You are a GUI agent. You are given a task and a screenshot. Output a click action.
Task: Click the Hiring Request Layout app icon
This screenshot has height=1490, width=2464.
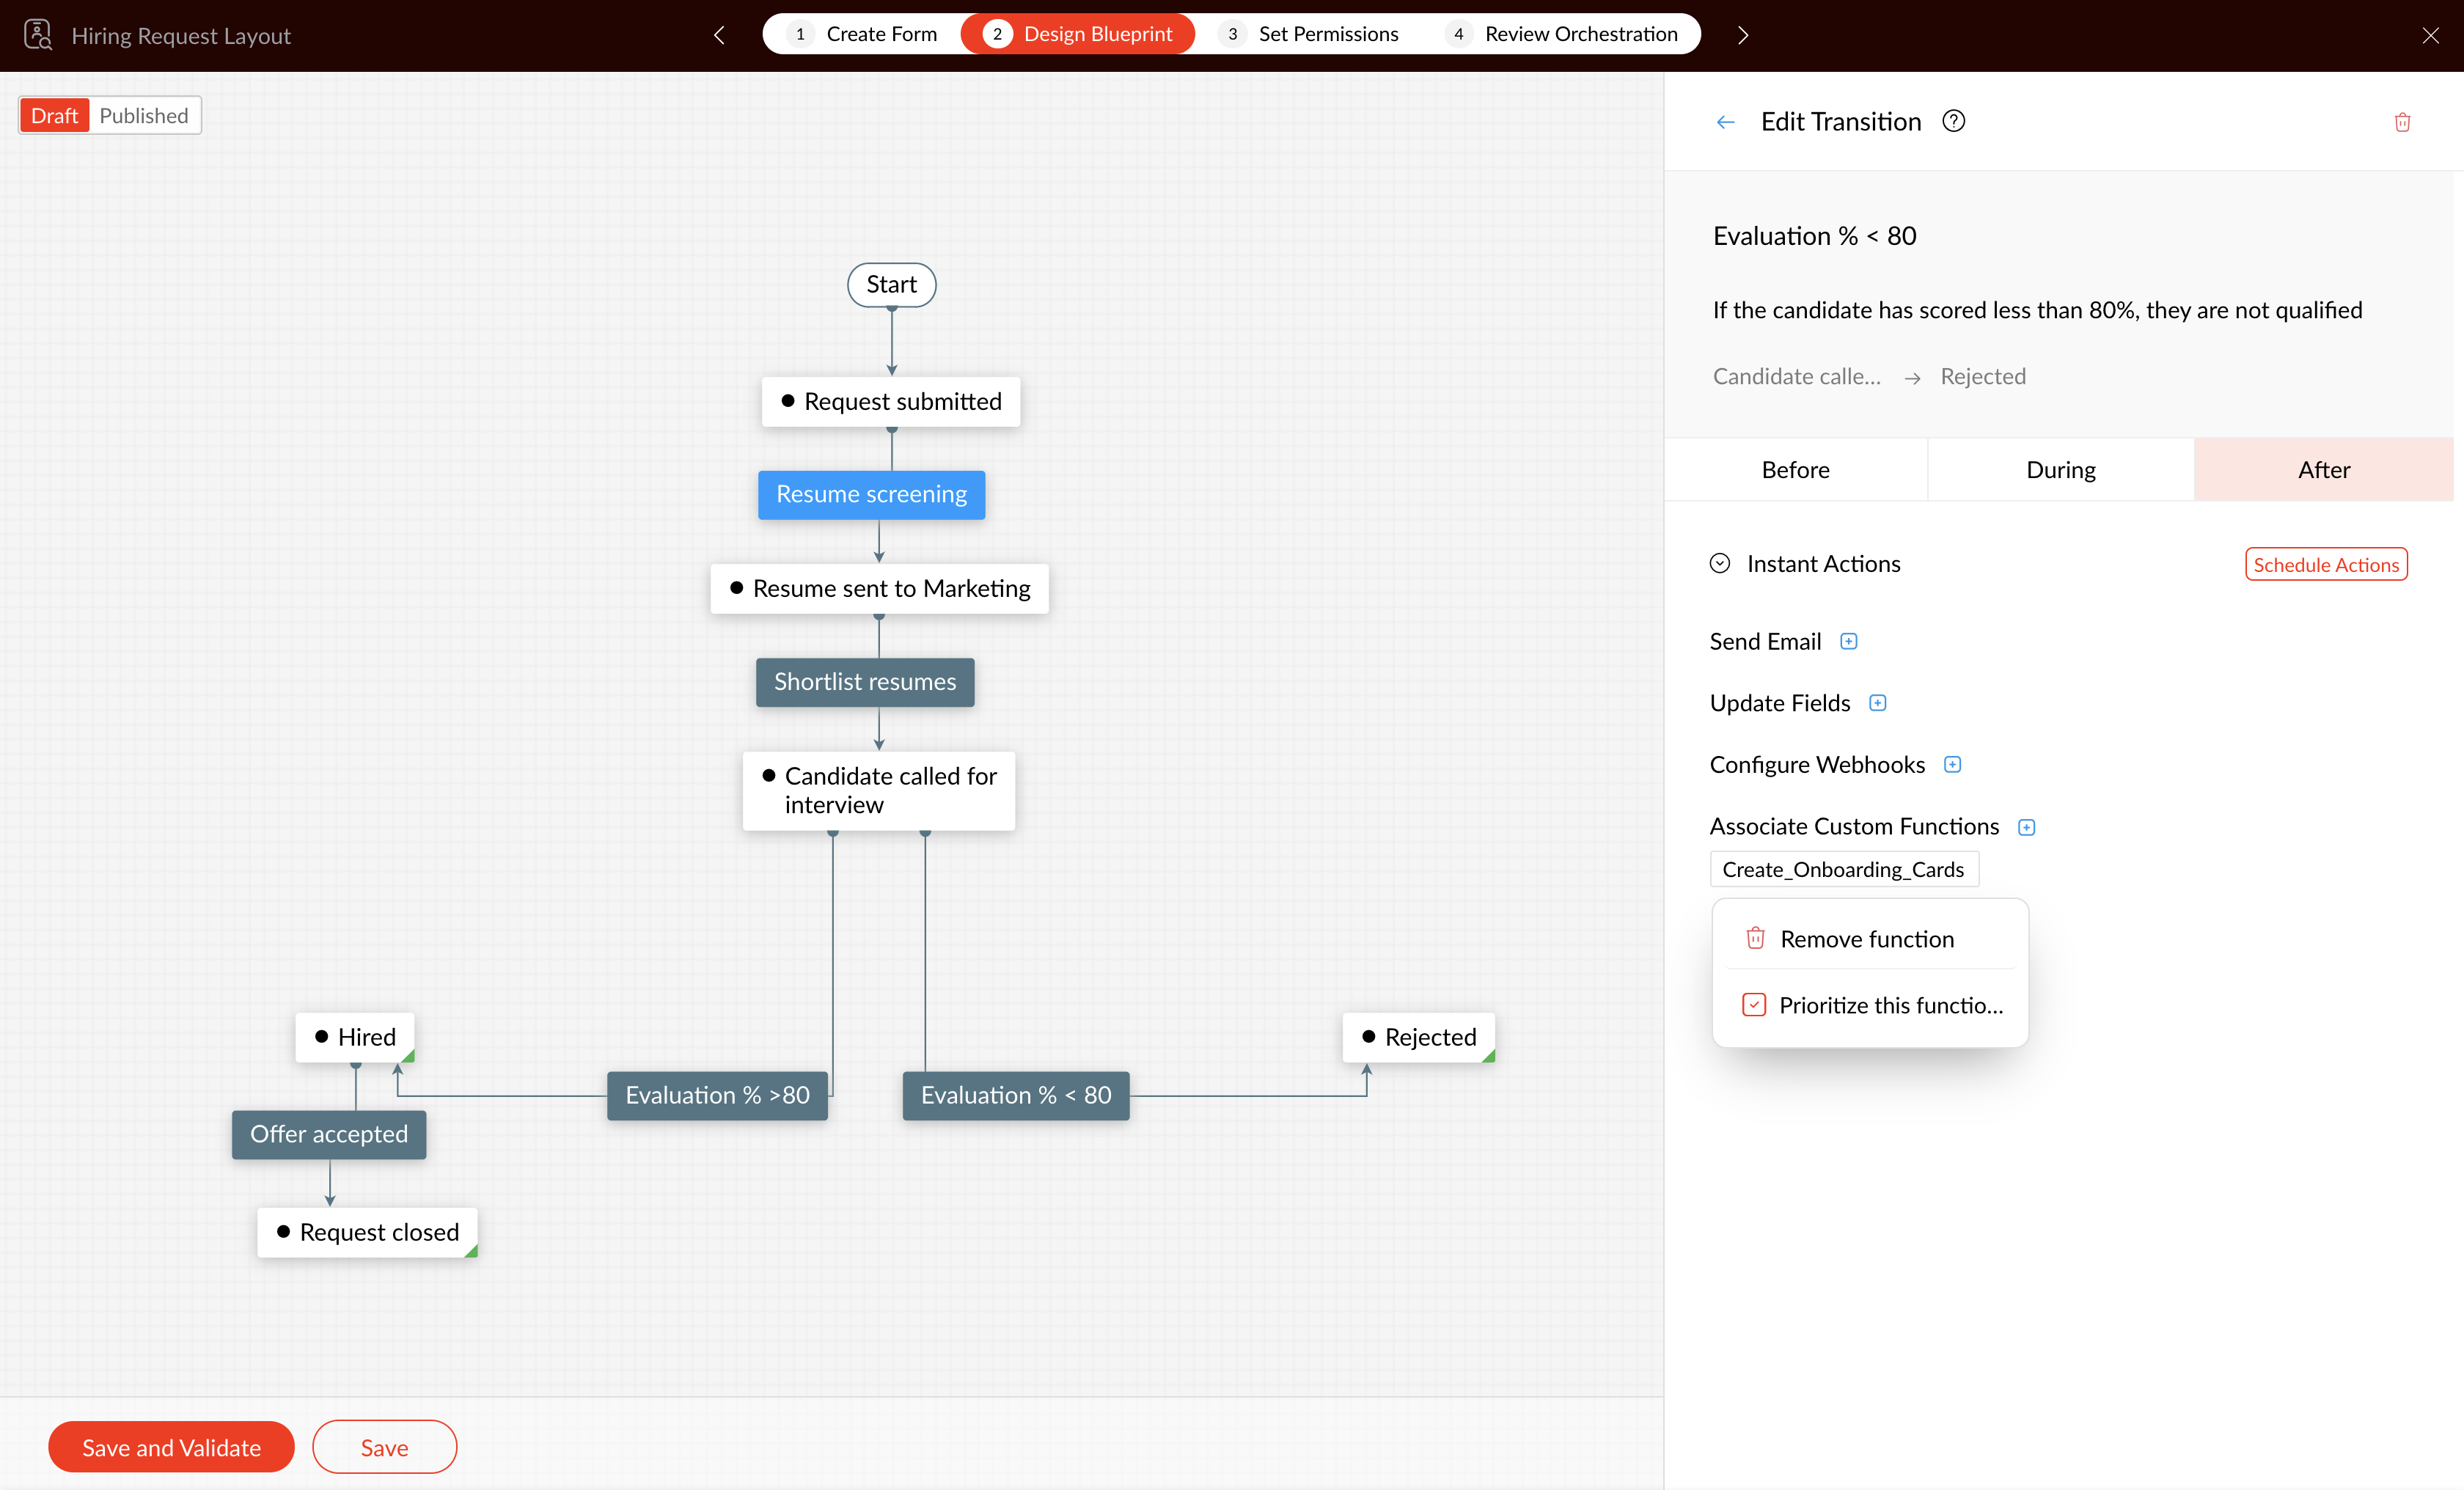tap(38, 35)
